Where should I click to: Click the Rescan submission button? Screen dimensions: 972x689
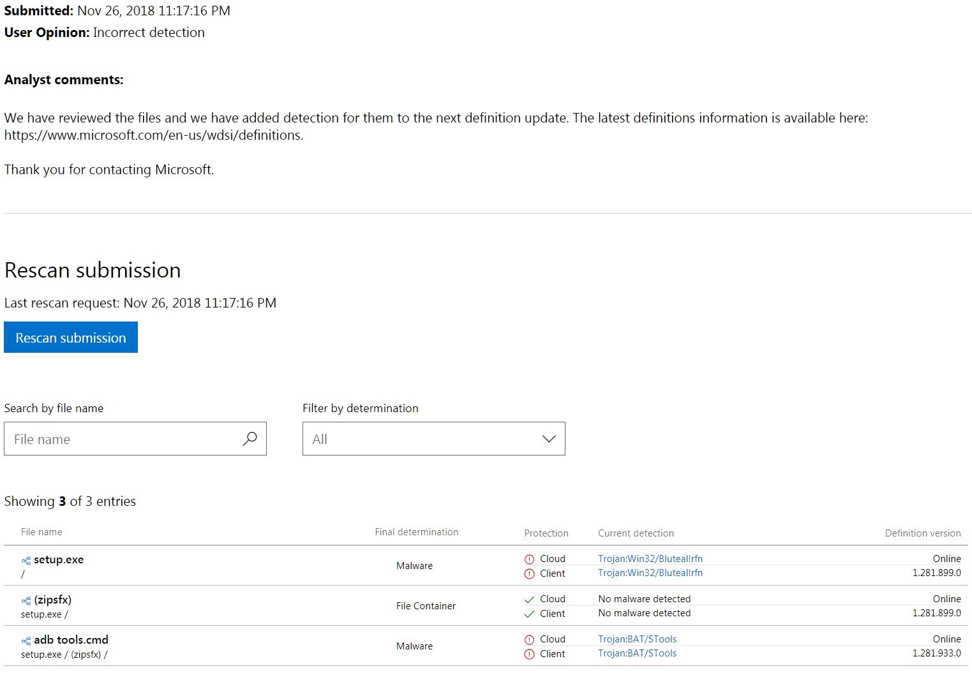tap(71, 337)
